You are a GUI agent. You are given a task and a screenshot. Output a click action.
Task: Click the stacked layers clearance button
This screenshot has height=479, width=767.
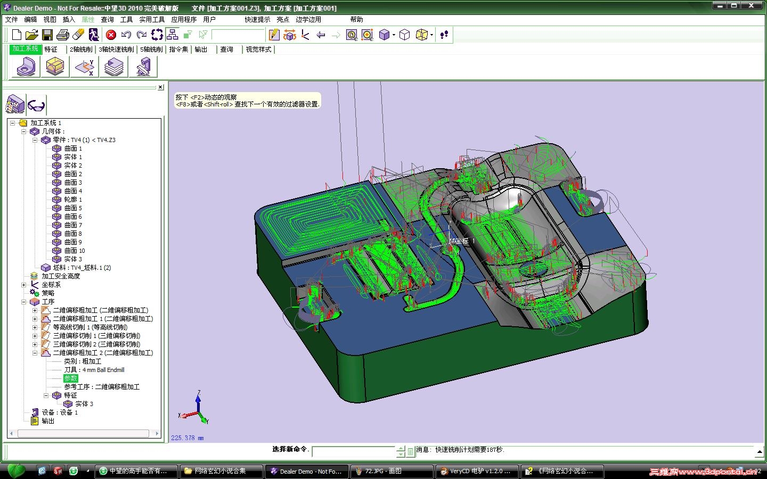(x=113, y=67)
